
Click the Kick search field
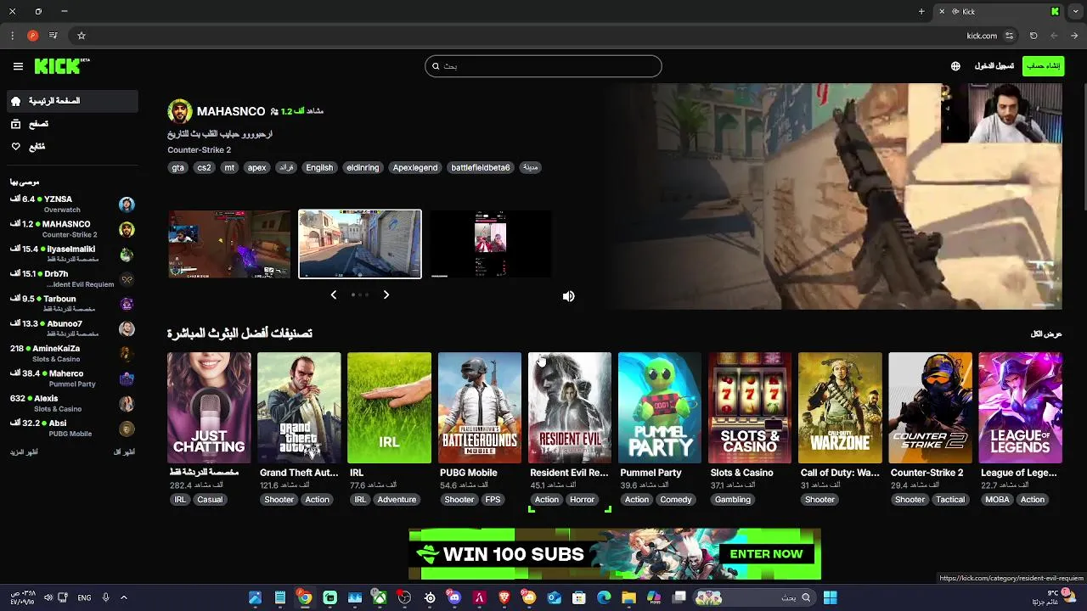click(543, 66)
